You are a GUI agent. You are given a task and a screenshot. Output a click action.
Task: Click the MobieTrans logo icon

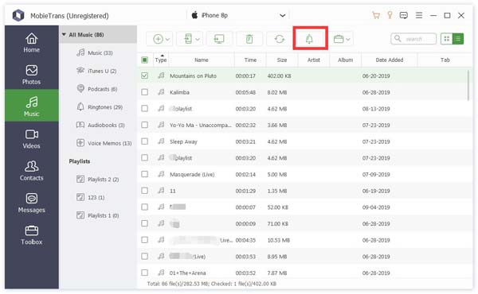point(18,15)
